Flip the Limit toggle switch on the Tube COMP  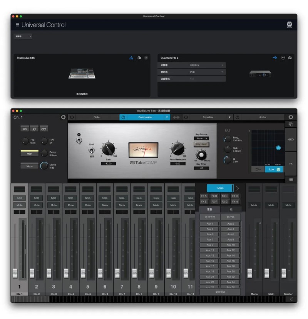pyautogui.click(x=91, y=150)
